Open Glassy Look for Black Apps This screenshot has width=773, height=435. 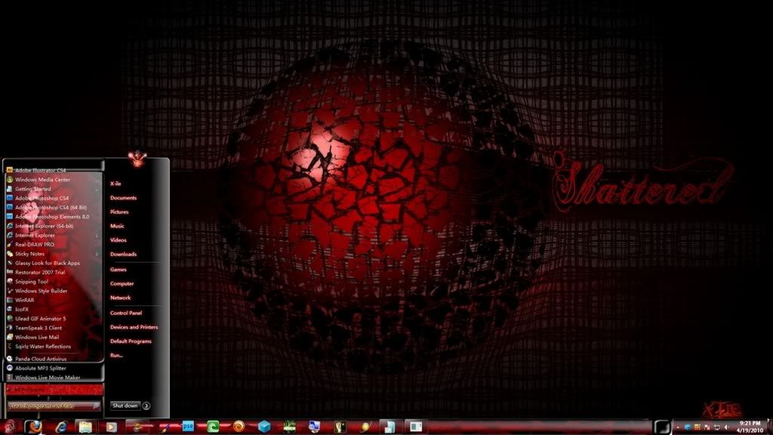[48, 263]
